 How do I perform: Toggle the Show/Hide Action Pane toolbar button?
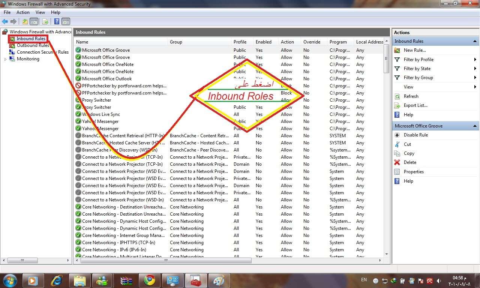coord(66,22)
